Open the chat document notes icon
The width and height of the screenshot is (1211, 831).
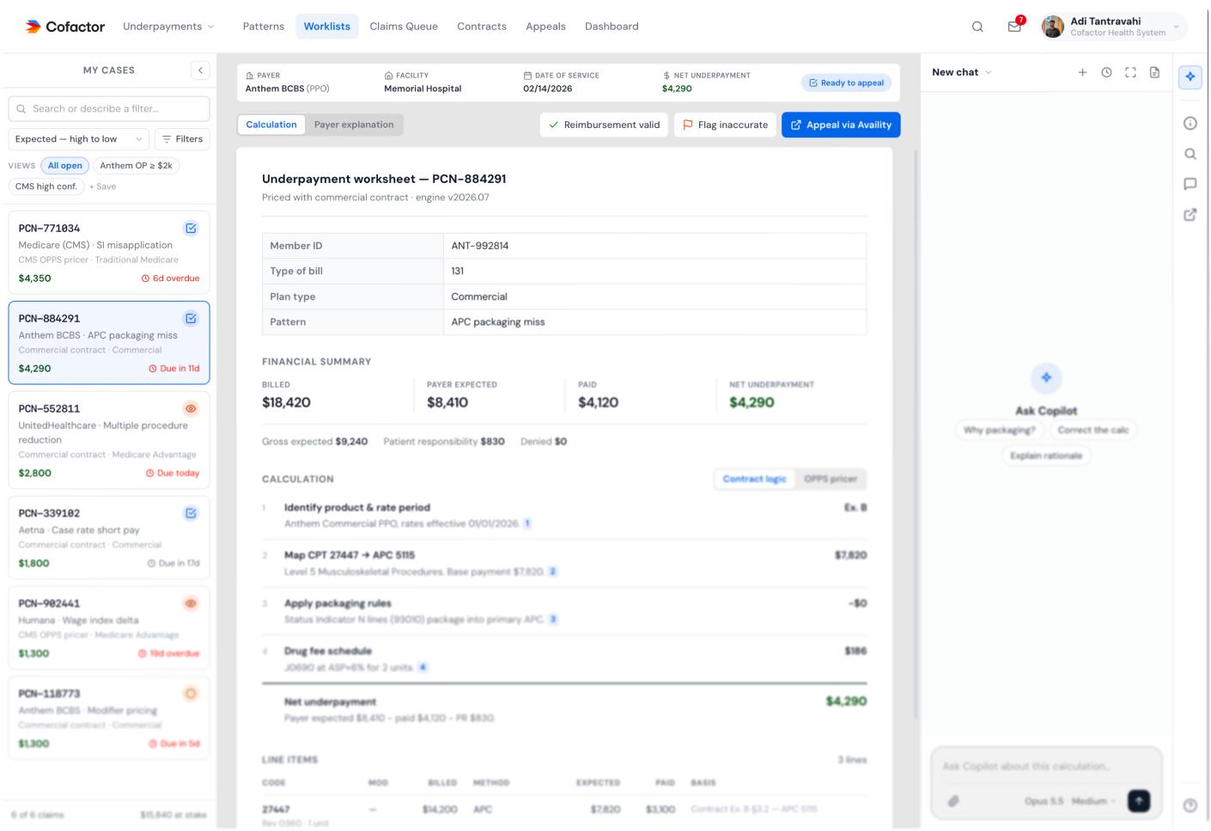click(x=1154, y=72)
